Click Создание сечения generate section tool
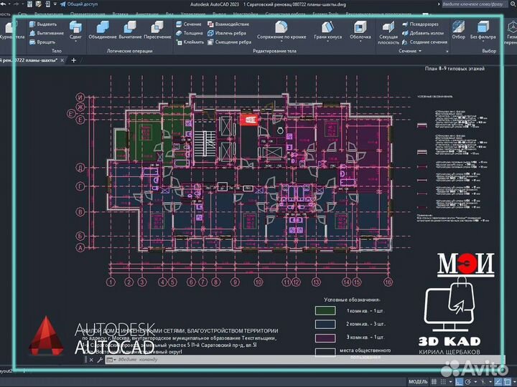This screenshot has height=387, width=517. [424, 42]
